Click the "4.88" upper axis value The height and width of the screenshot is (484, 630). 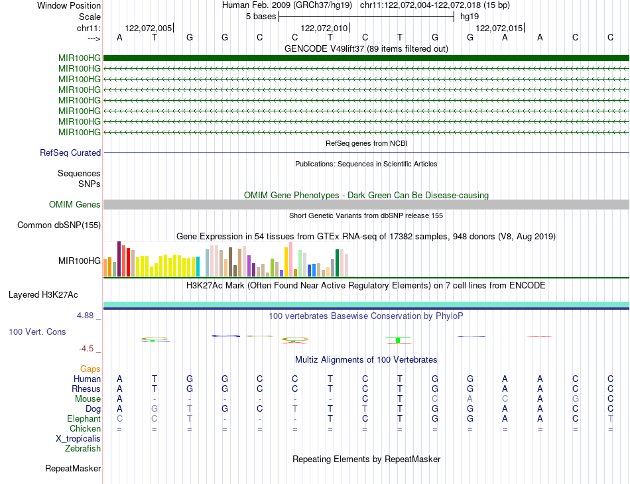point(85,316)
